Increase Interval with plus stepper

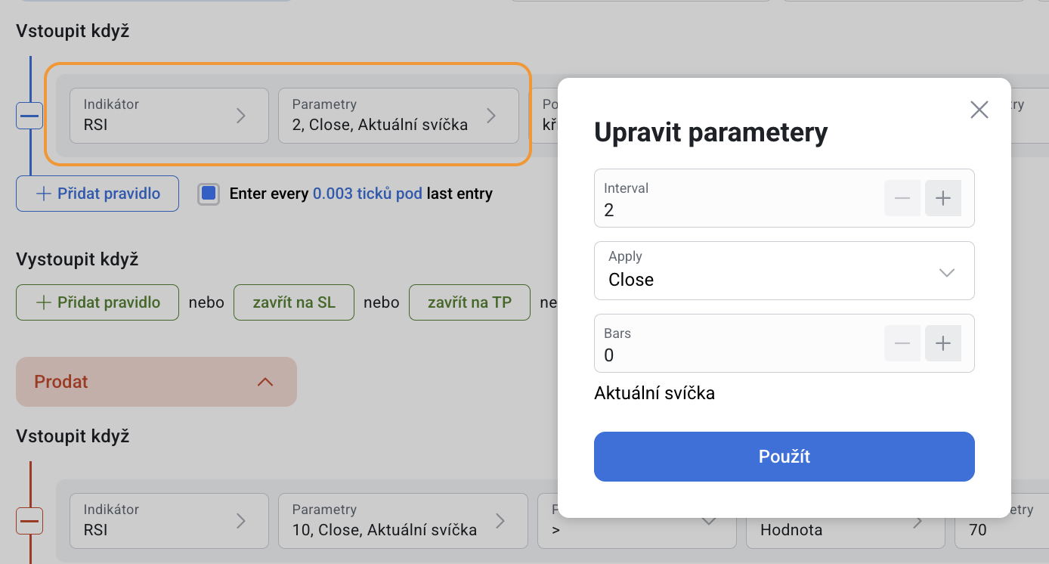pos(942,198)
